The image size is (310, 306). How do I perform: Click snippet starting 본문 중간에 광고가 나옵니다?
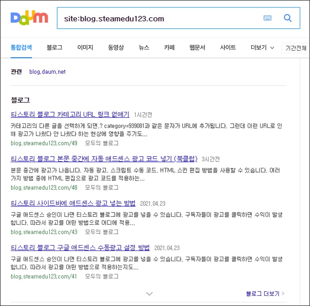tap(145, 174)
